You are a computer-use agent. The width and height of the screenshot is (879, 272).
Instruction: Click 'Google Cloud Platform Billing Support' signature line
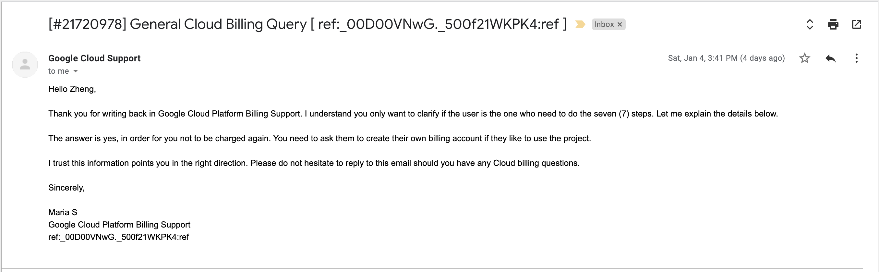[x=119, y=225]
